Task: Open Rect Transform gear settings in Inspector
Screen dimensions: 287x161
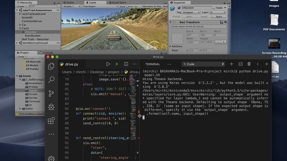Action: 226,22
